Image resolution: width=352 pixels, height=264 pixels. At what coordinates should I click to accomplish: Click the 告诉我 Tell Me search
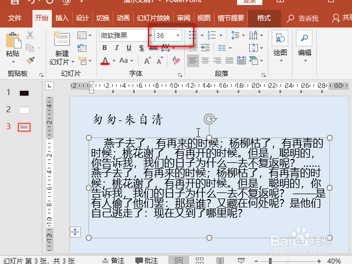tap(303, 18)
